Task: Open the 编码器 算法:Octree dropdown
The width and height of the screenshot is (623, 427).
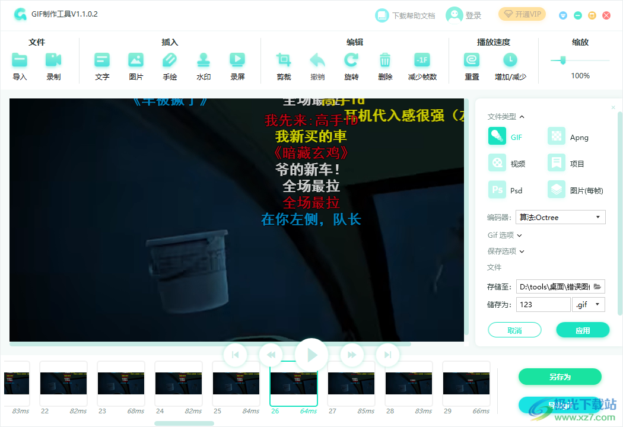Action: click(560, 217)
